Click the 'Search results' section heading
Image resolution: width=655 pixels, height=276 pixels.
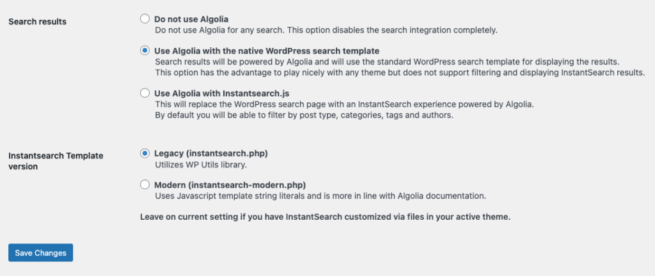37,22
